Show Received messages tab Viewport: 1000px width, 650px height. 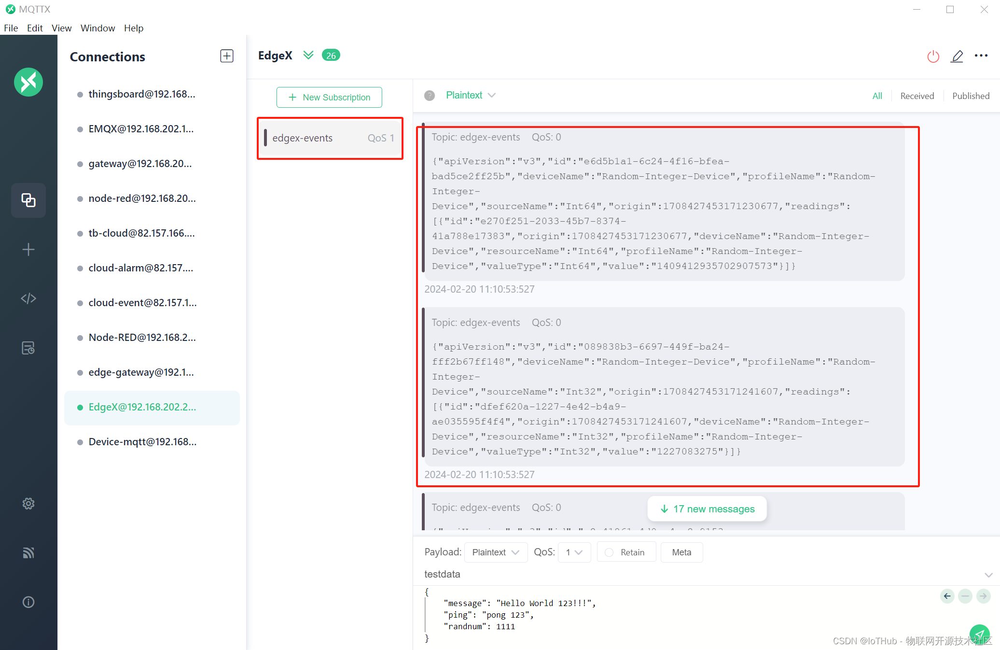pyautogui.click(x=917, y=96)
